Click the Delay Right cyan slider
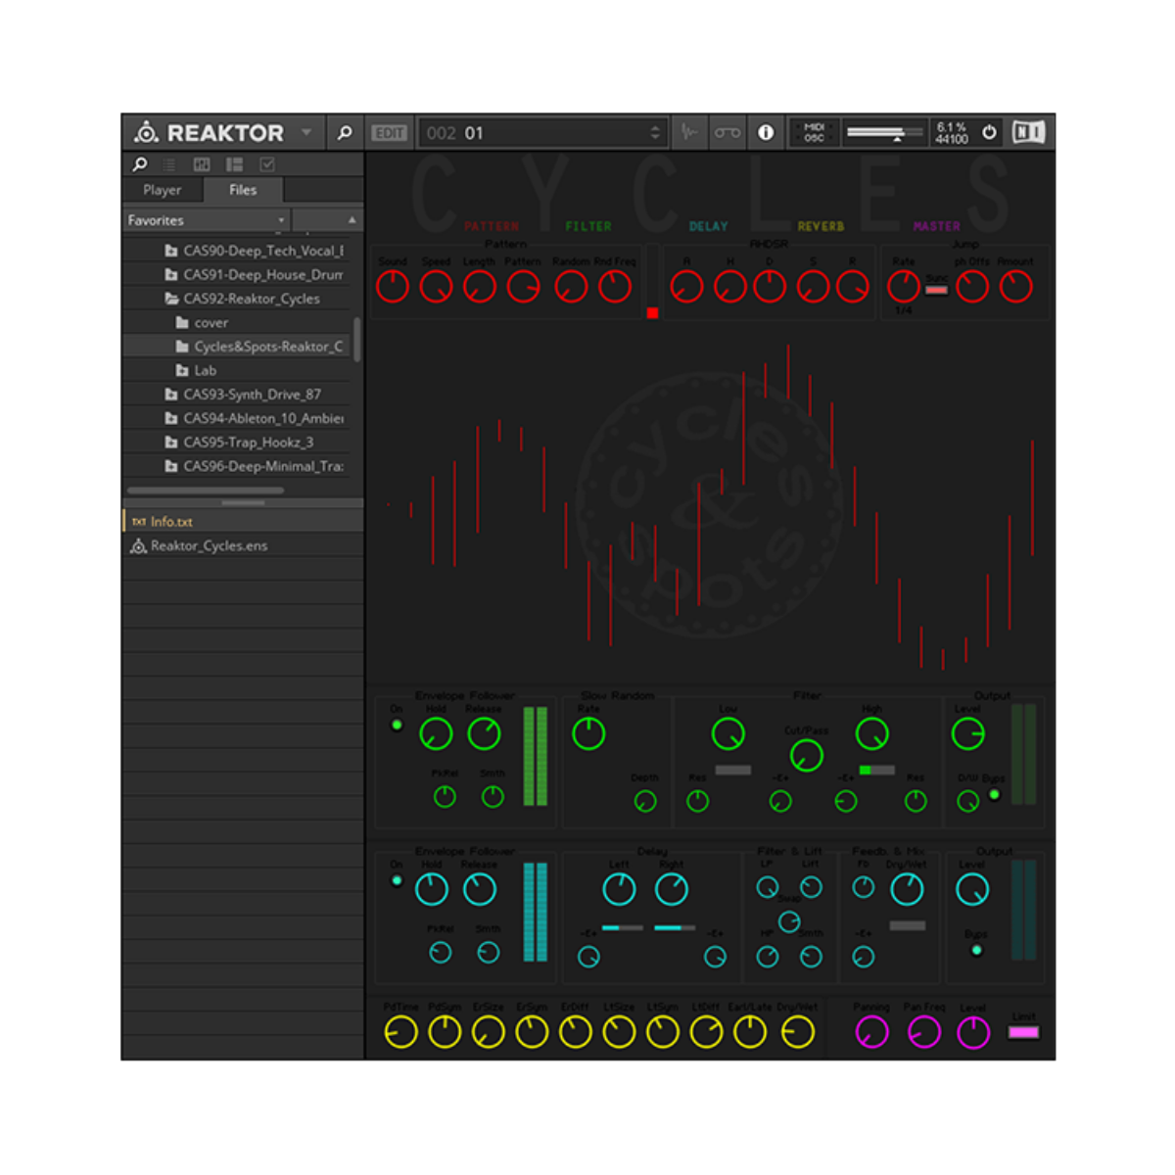The height and width of the screenshot is (1175, 1175). (674, 927)
